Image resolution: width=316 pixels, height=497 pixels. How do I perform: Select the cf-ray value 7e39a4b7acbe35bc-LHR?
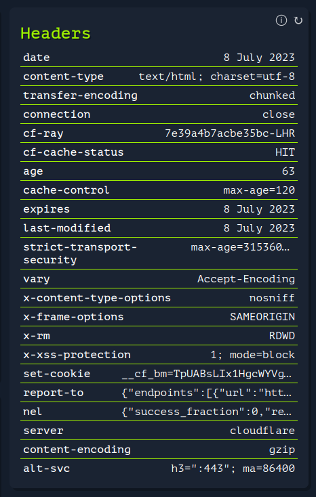click(230, 133)
